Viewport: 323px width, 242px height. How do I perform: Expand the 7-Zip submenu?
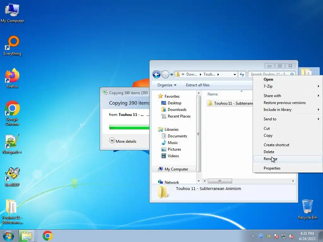[288, 86]
